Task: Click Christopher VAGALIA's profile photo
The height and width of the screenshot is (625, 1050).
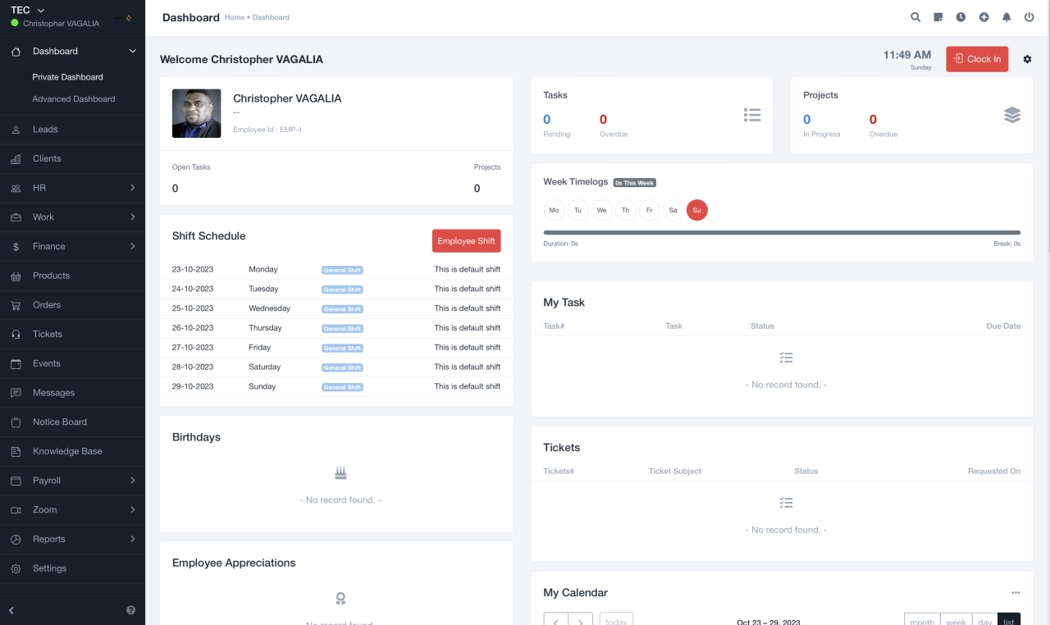Action: point(196,113)
